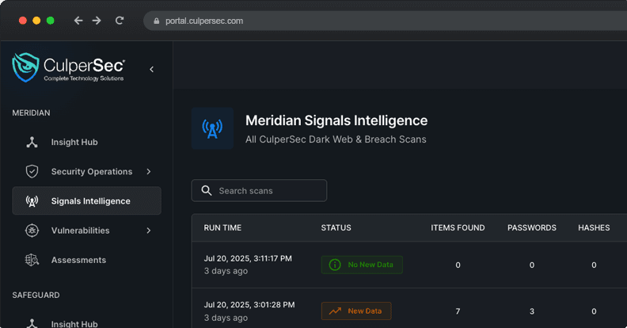
Task: Click the Meridian Signals Intelligence heading
Action: coord(336,120)
